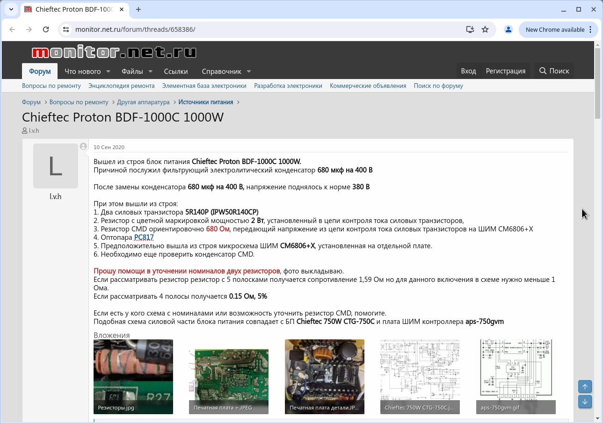Open l.v.h profile name under avatar

(56, 196)
